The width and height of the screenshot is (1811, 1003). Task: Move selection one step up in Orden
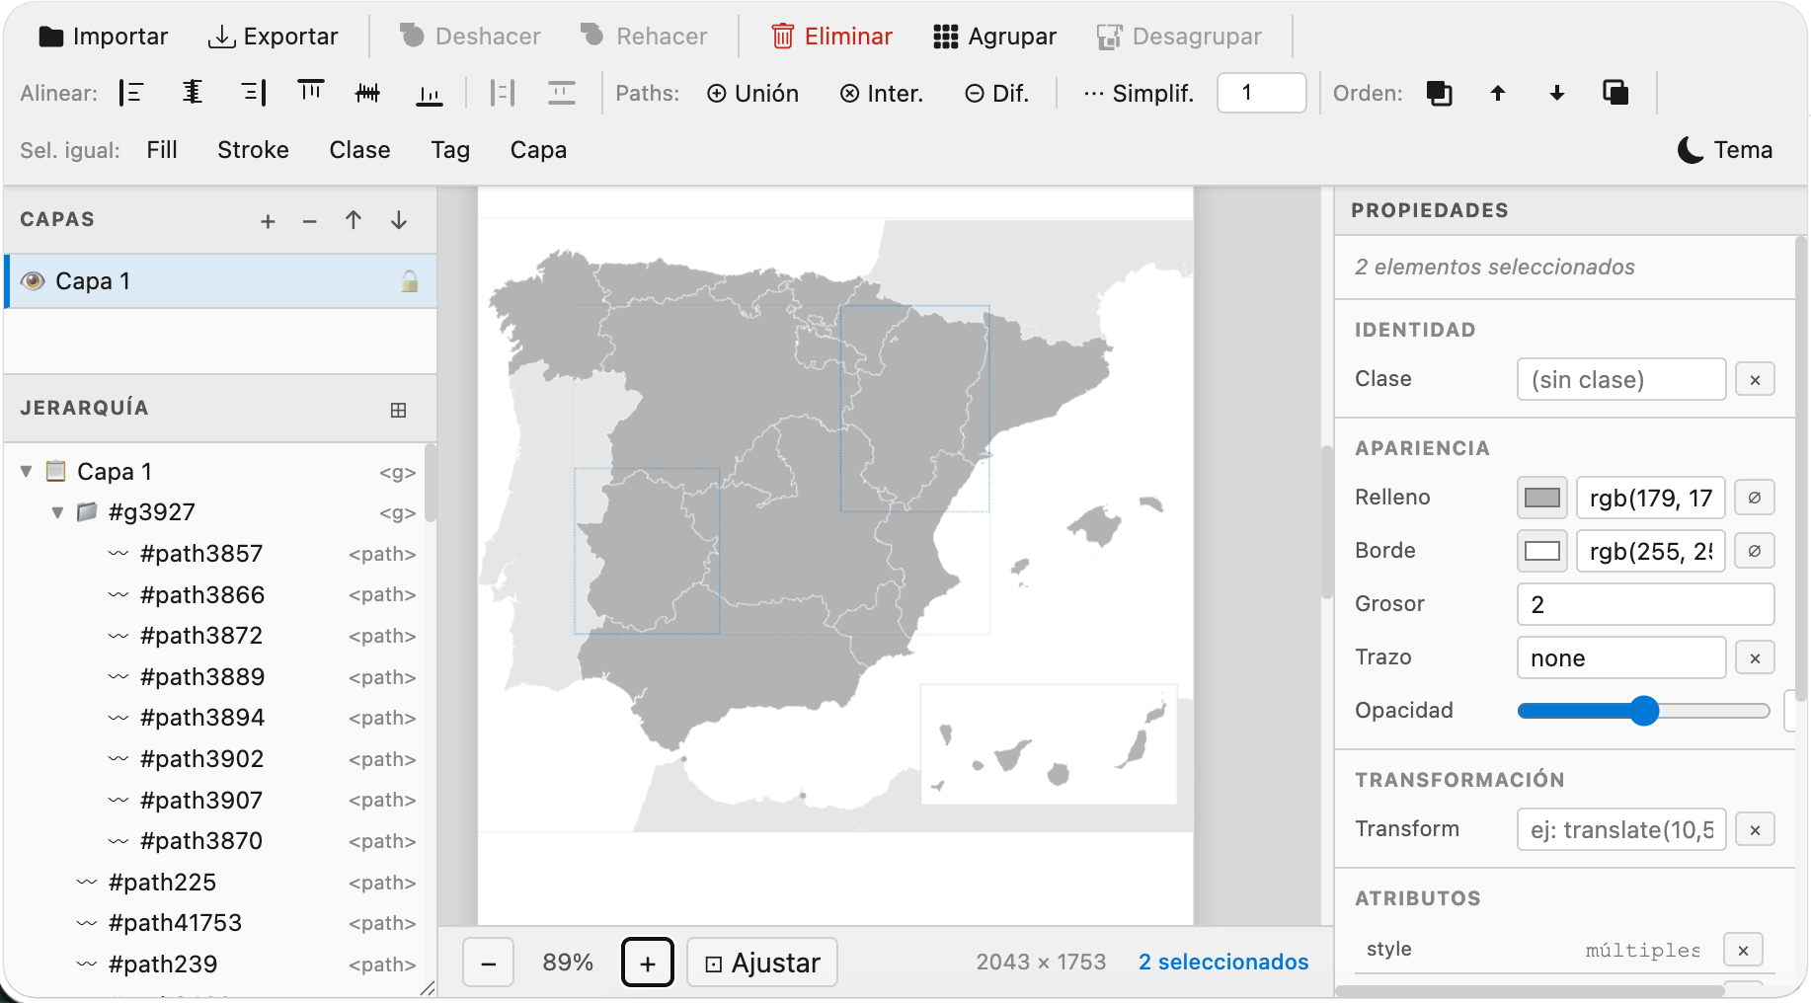point(1498,93)
